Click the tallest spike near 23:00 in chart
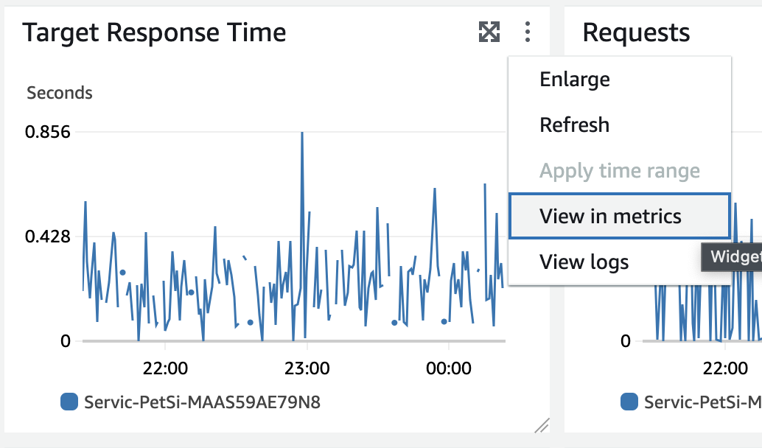The height and width of the screenshot is (448, 762). pyautogui.click(x=302, y=136)
